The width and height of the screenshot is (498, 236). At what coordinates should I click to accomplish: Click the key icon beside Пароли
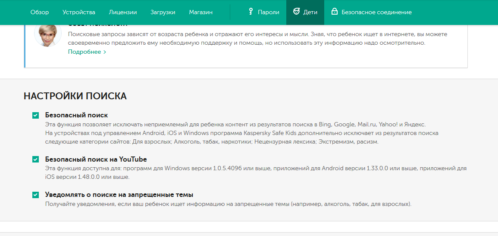(x=251, y=12)
